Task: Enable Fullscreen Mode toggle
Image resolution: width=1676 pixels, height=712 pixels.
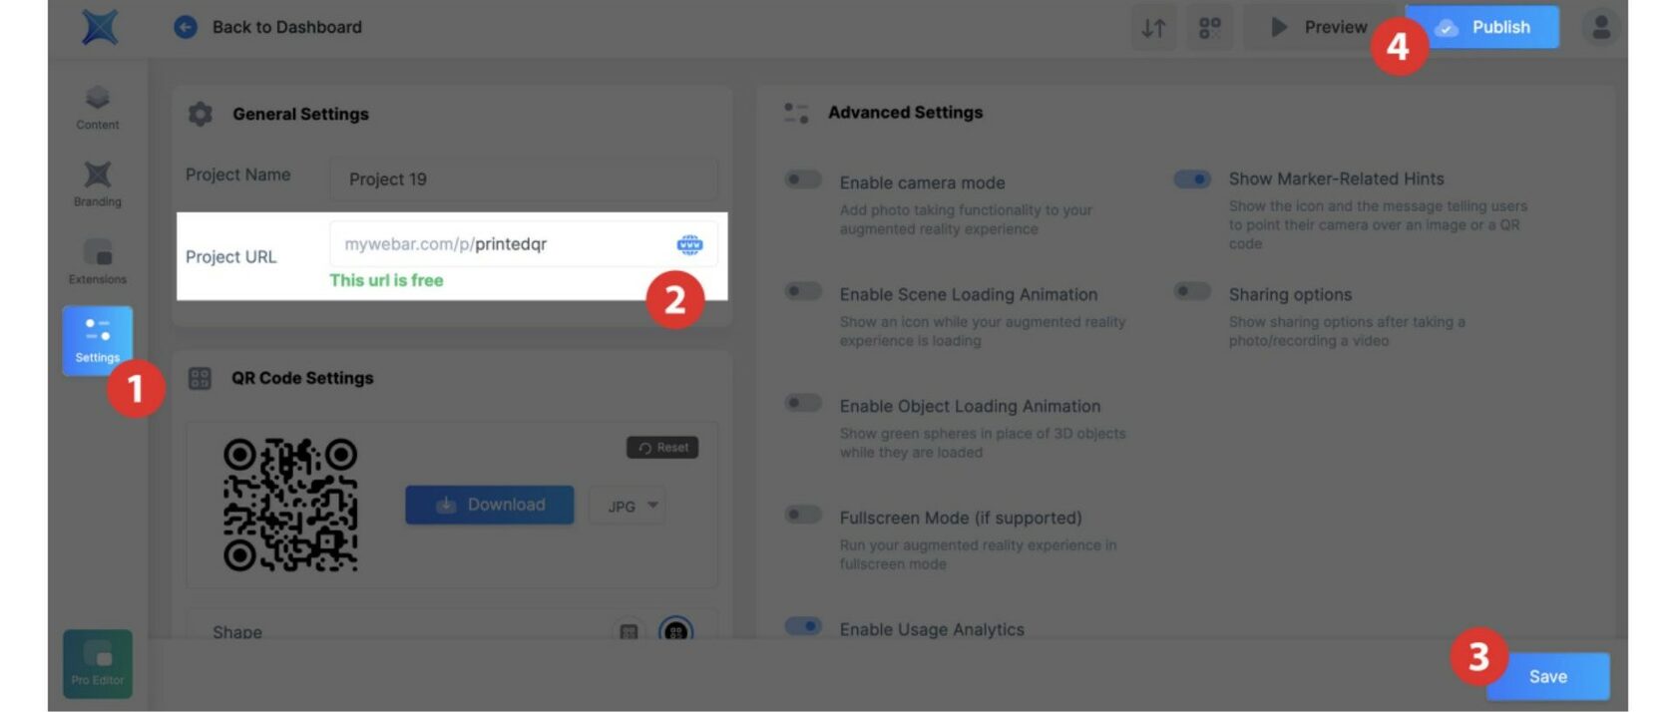Action: [x=803, y=515]
